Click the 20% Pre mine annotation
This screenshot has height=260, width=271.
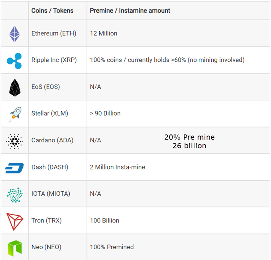[189, 137]
